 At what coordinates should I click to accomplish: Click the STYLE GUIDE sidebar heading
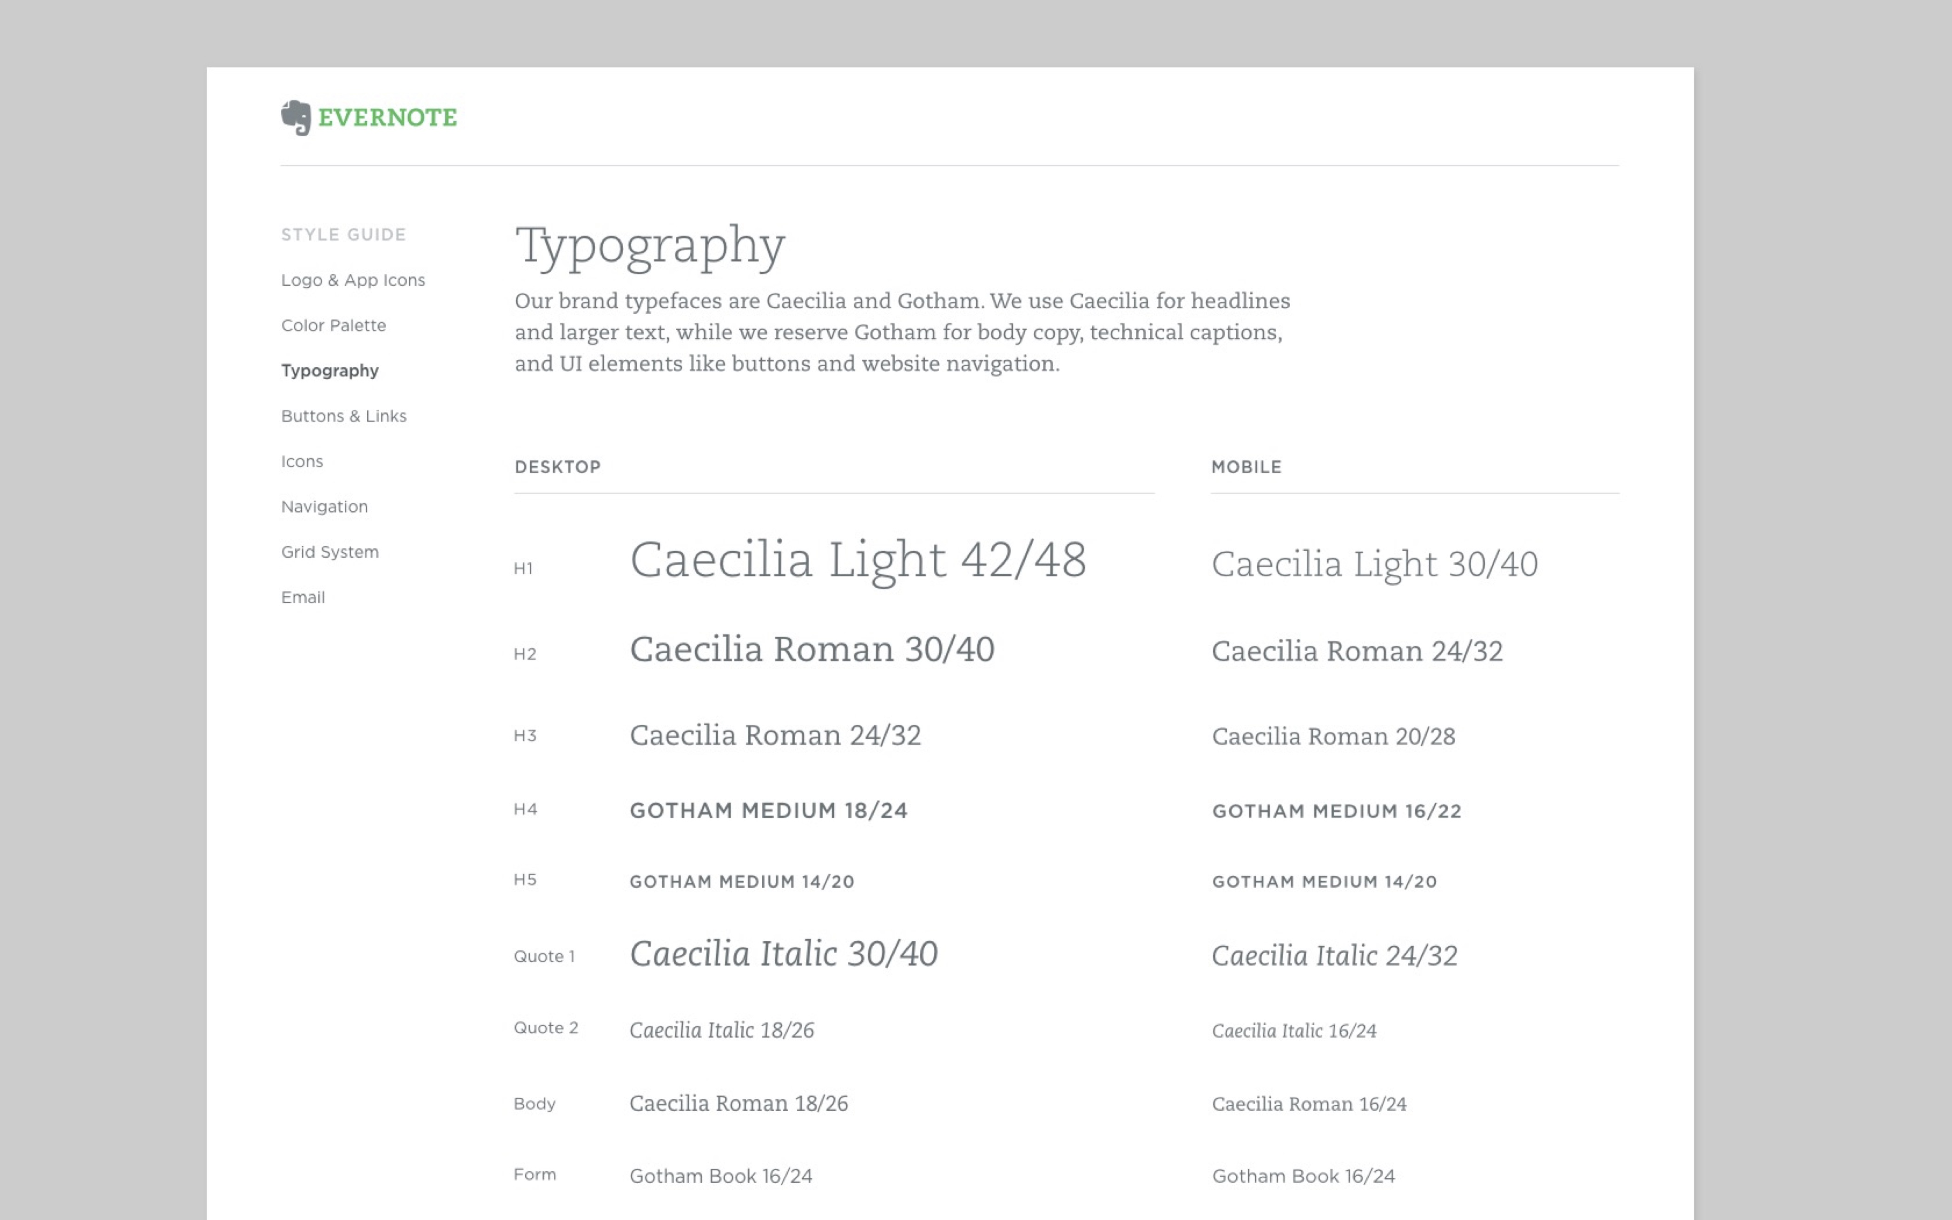(343, 235)
